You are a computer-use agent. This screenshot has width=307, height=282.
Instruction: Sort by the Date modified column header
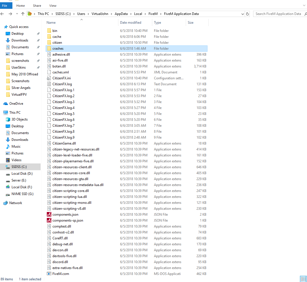coord(131,23)
